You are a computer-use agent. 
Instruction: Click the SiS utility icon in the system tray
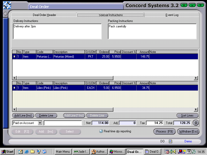[x=171, y=152]
